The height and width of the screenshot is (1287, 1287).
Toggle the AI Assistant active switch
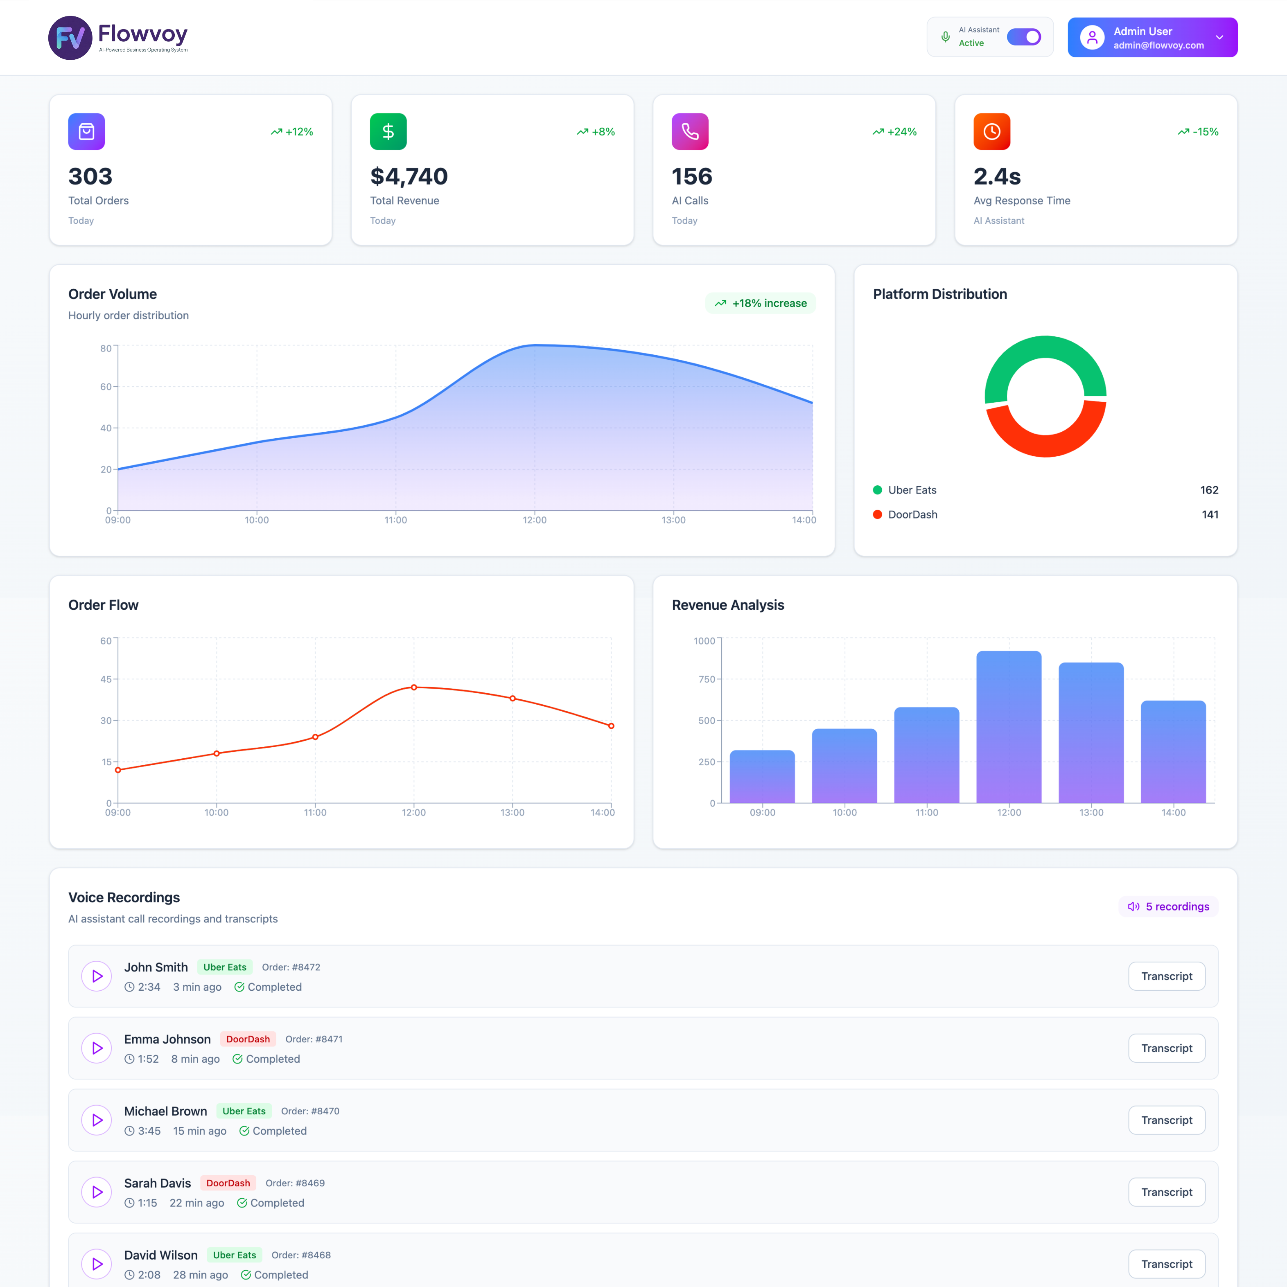[x=1024, y=37]
